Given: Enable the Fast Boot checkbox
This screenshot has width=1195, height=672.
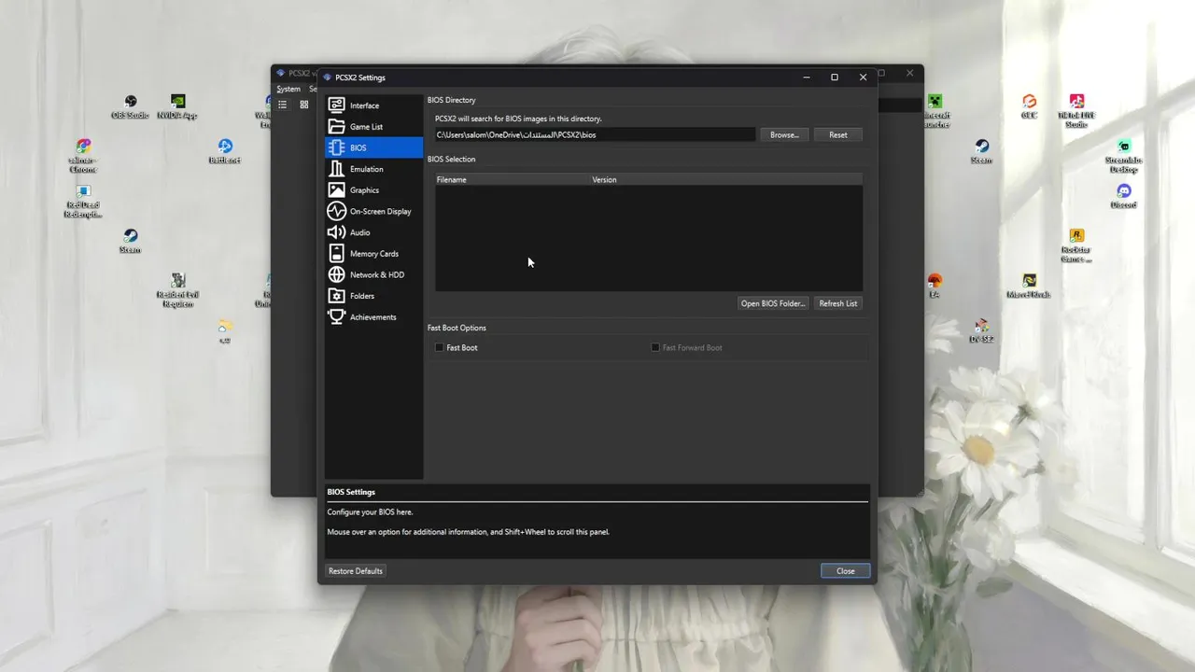Looking at the screenshot, I should tap(457, 347).
